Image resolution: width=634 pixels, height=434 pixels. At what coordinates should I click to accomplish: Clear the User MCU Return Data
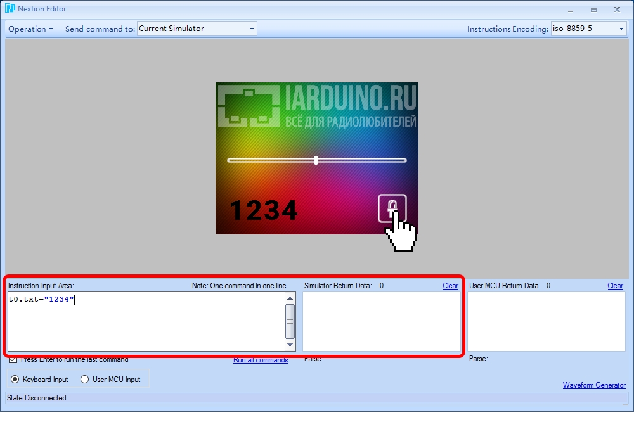615,286
